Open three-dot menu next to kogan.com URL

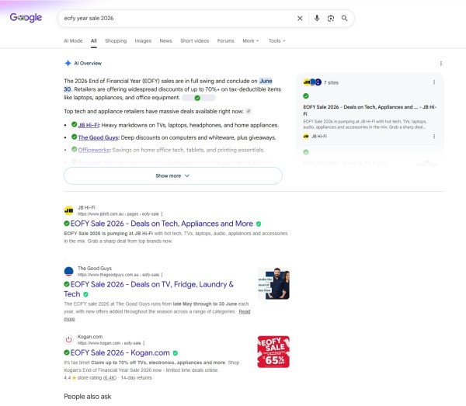pyautogui.click(x=144, y=343)
